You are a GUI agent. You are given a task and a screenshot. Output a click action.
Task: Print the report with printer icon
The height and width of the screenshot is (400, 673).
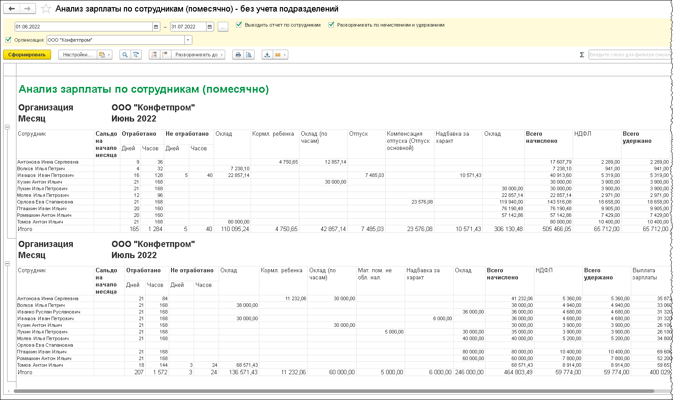click(x=238, y=55)
